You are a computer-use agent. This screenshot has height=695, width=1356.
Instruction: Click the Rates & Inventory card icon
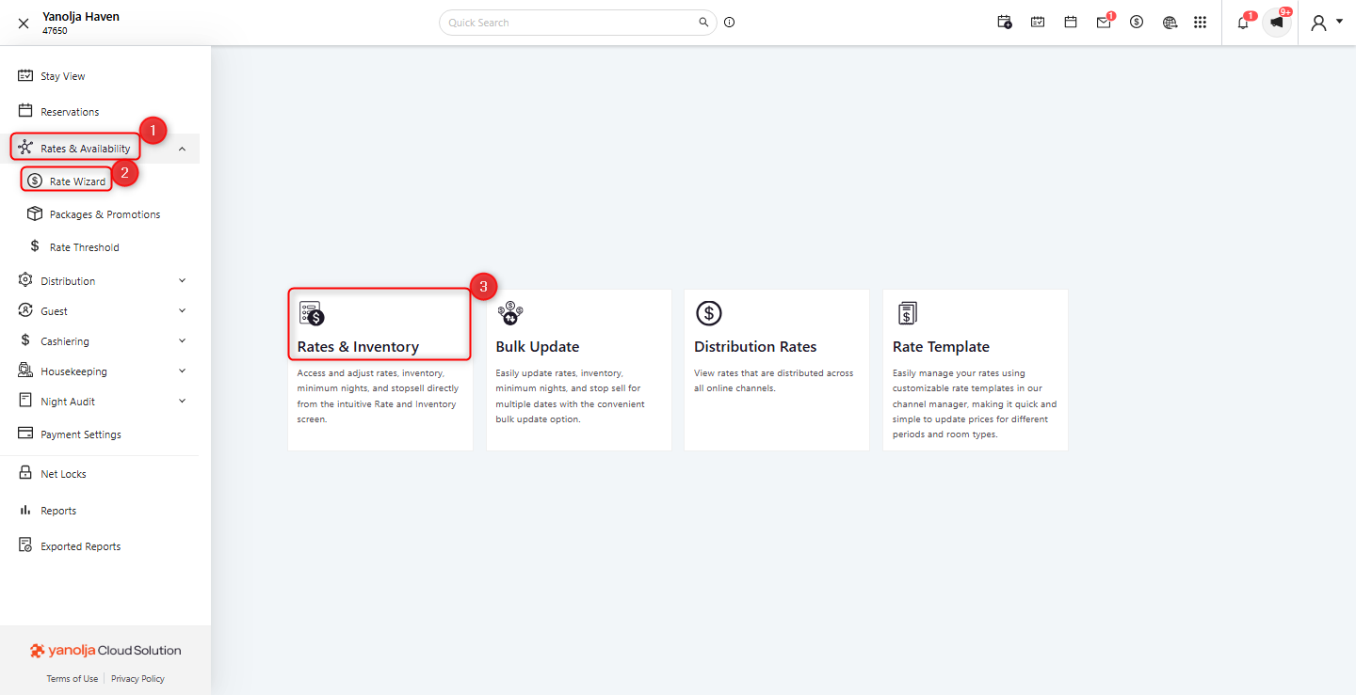312,313
